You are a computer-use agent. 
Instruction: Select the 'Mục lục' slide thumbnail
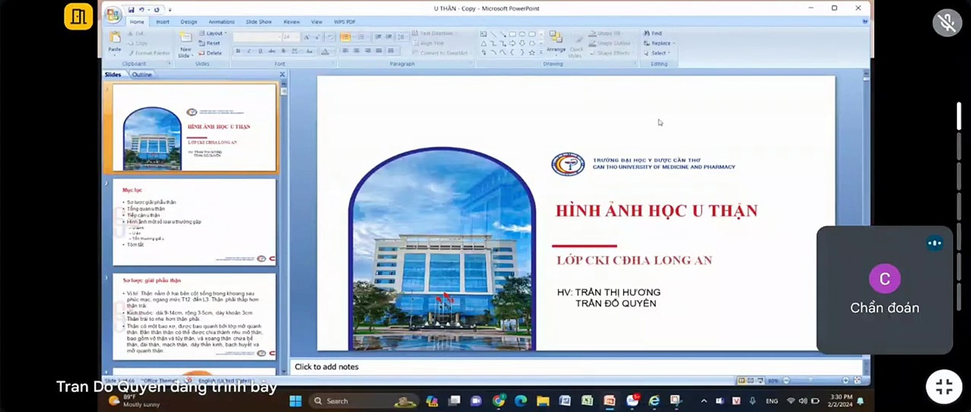(x=194, y=222)
